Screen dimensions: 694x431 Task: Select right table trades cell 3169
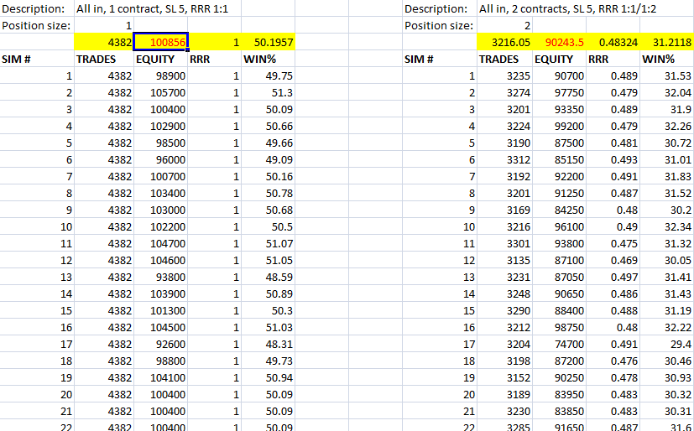(x=505, y=210)
